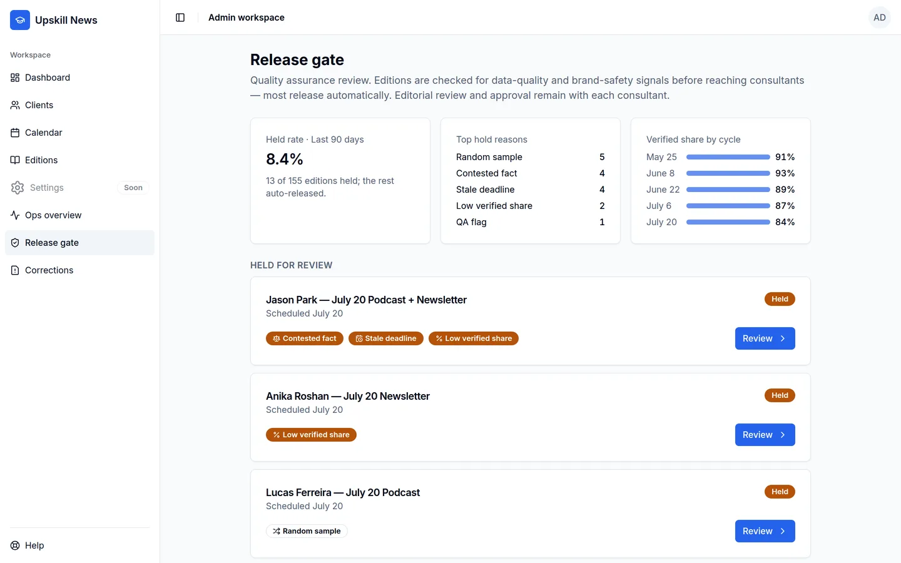Click the Release gate page heading
The height and width of the screenshot is (563, 901).
(x=297, y=59)
